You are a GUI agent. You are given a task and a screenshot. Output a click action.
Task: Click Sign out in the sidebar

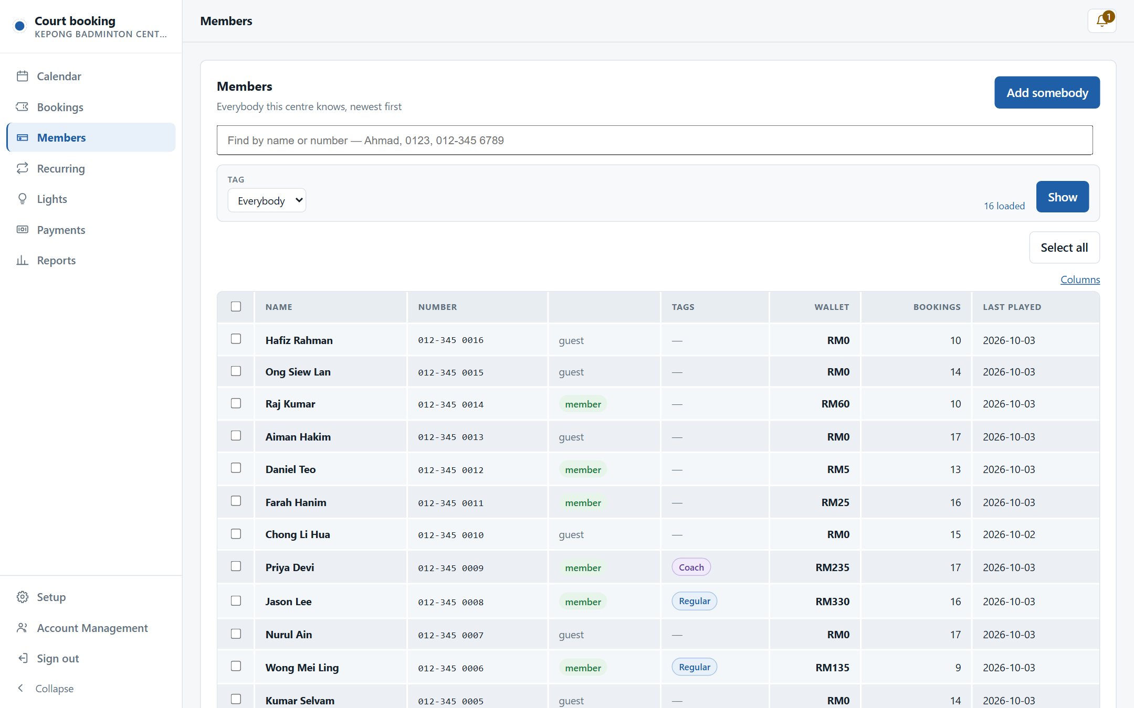[91, 658]
